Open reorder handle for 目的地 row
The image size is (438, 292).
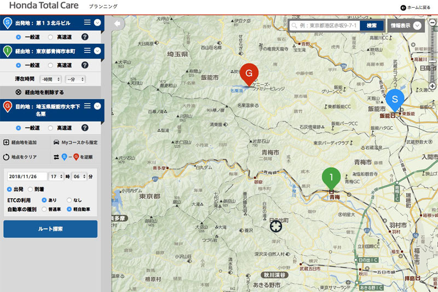[88, 106]
